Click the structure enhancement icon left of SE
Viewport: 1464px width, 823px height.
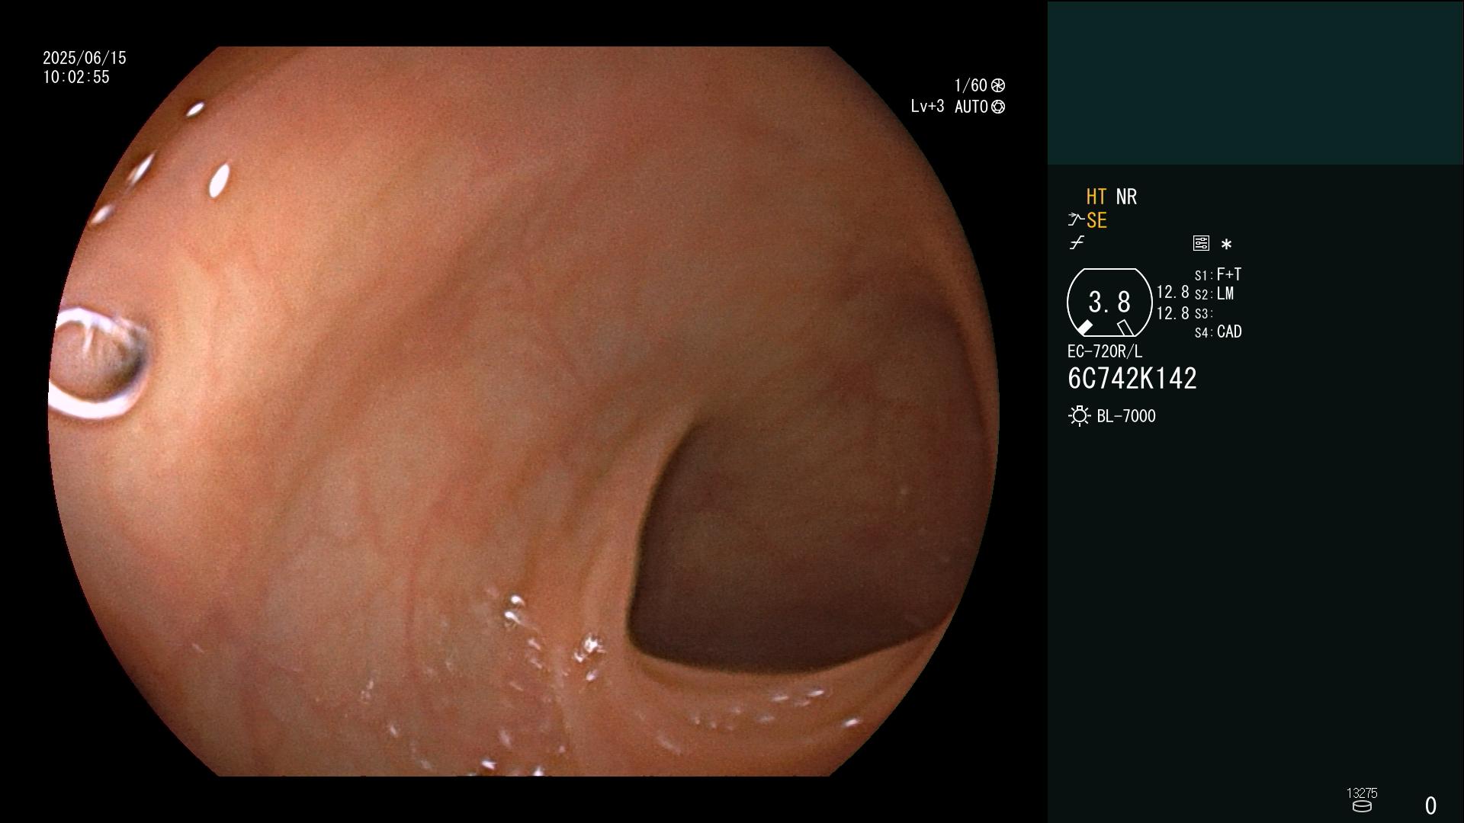(x=1076, y=220)
